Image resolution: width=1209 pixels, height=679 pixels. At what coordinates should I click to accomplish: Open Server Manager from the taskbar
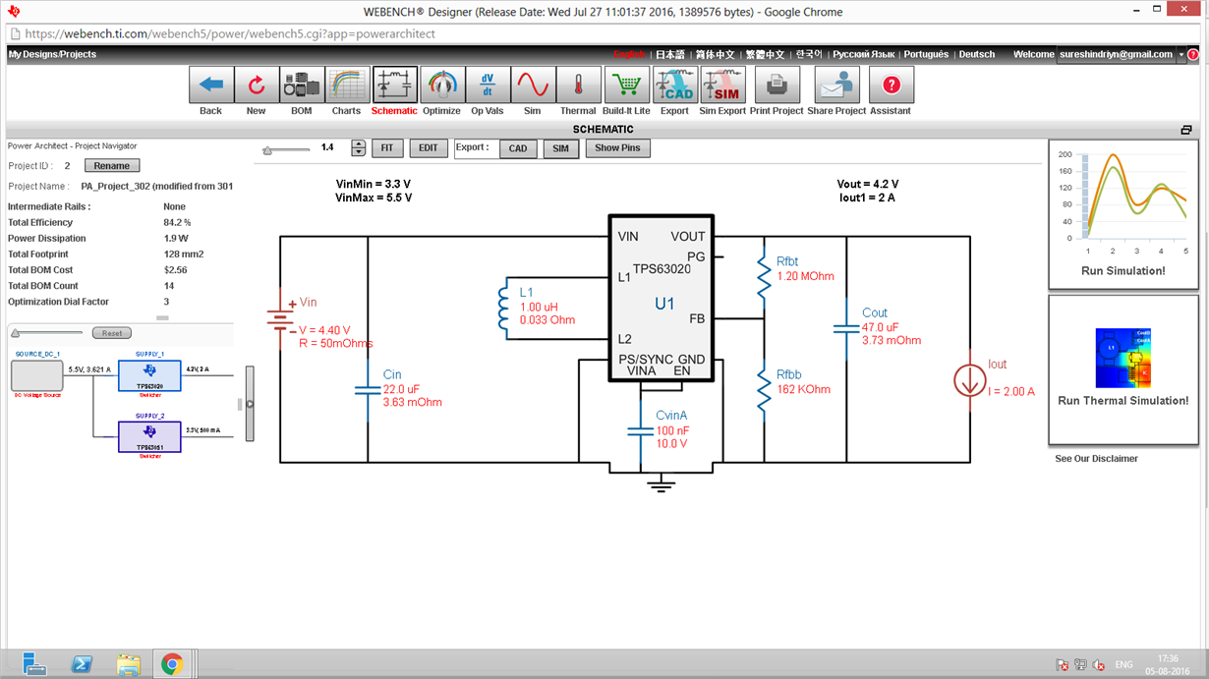35,664
